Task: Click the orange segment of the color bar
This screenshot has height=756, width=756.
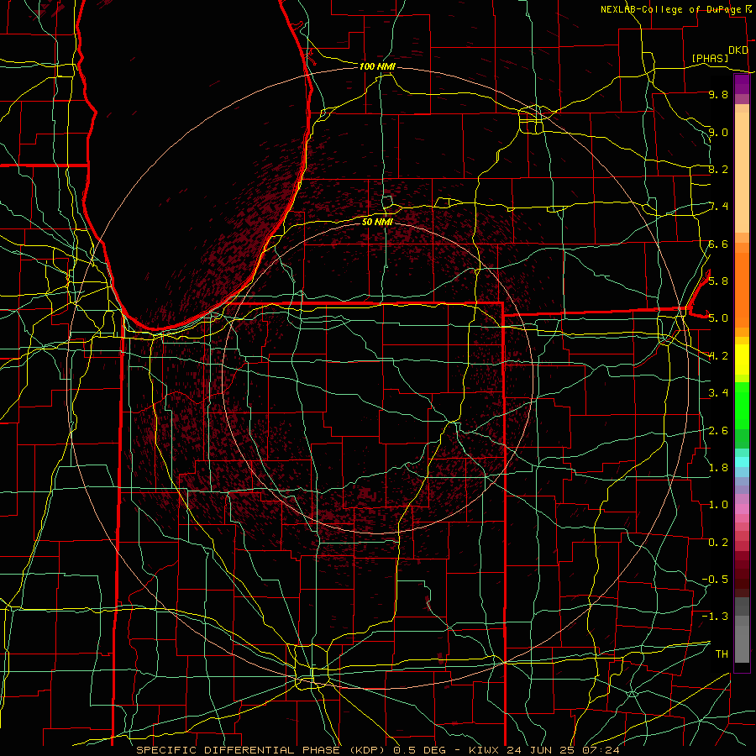Action: pos(742,291)
